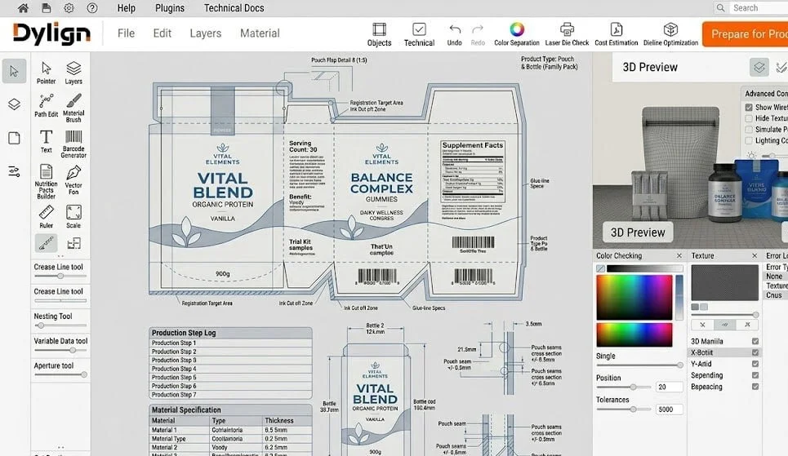Enable the Hide Texture checkbox
This screenshot has width=788, height=456.
tap(749, 118)
